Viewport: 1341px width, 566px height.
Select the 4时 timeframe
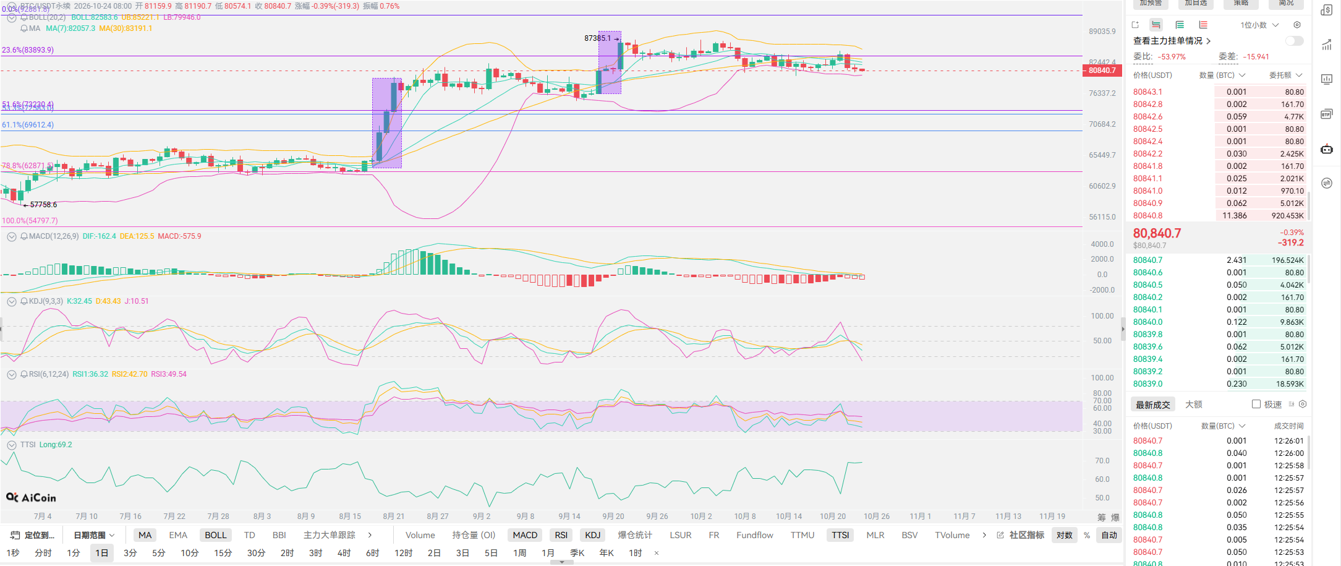(344, 552)
